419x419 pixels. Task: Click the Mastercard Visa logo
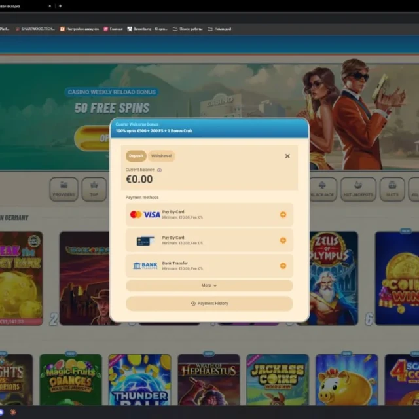[145, 215]
